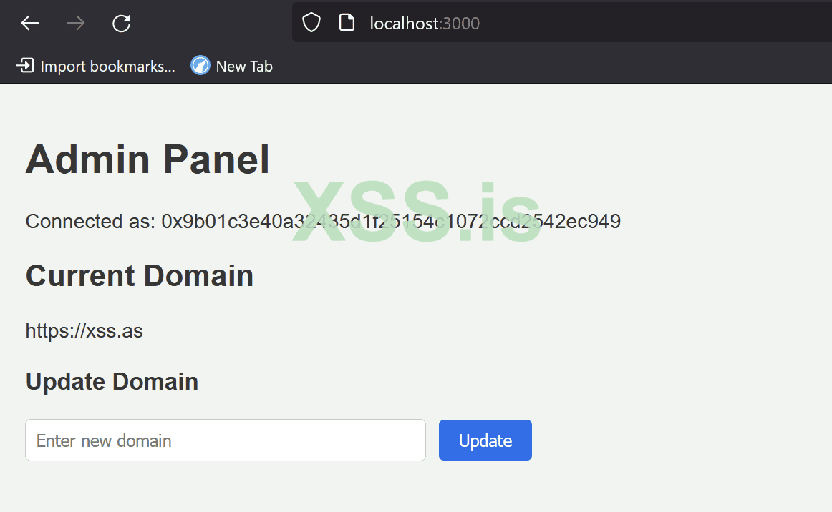
Task: Click the Update button
Action: 485,440
